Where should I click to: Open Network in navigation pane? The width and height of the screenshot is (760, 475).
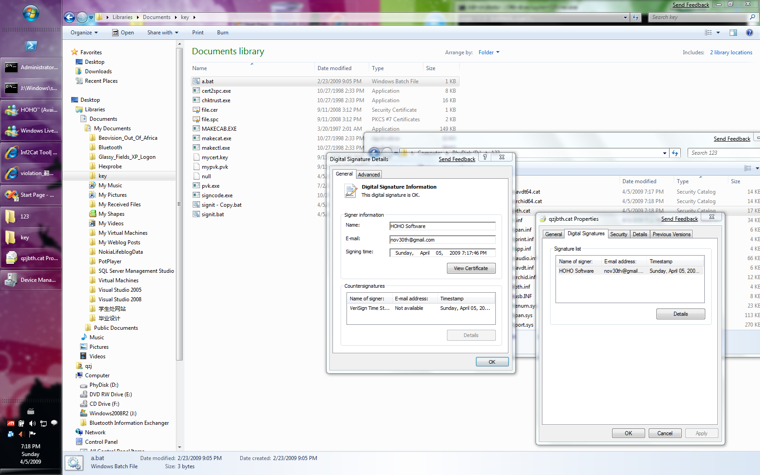point(95,432)
